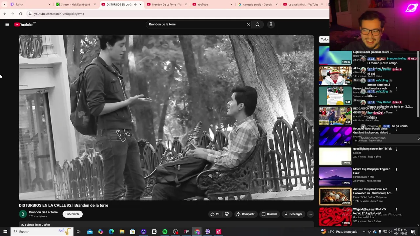Switch to the Twitch tab

[30, 5]
